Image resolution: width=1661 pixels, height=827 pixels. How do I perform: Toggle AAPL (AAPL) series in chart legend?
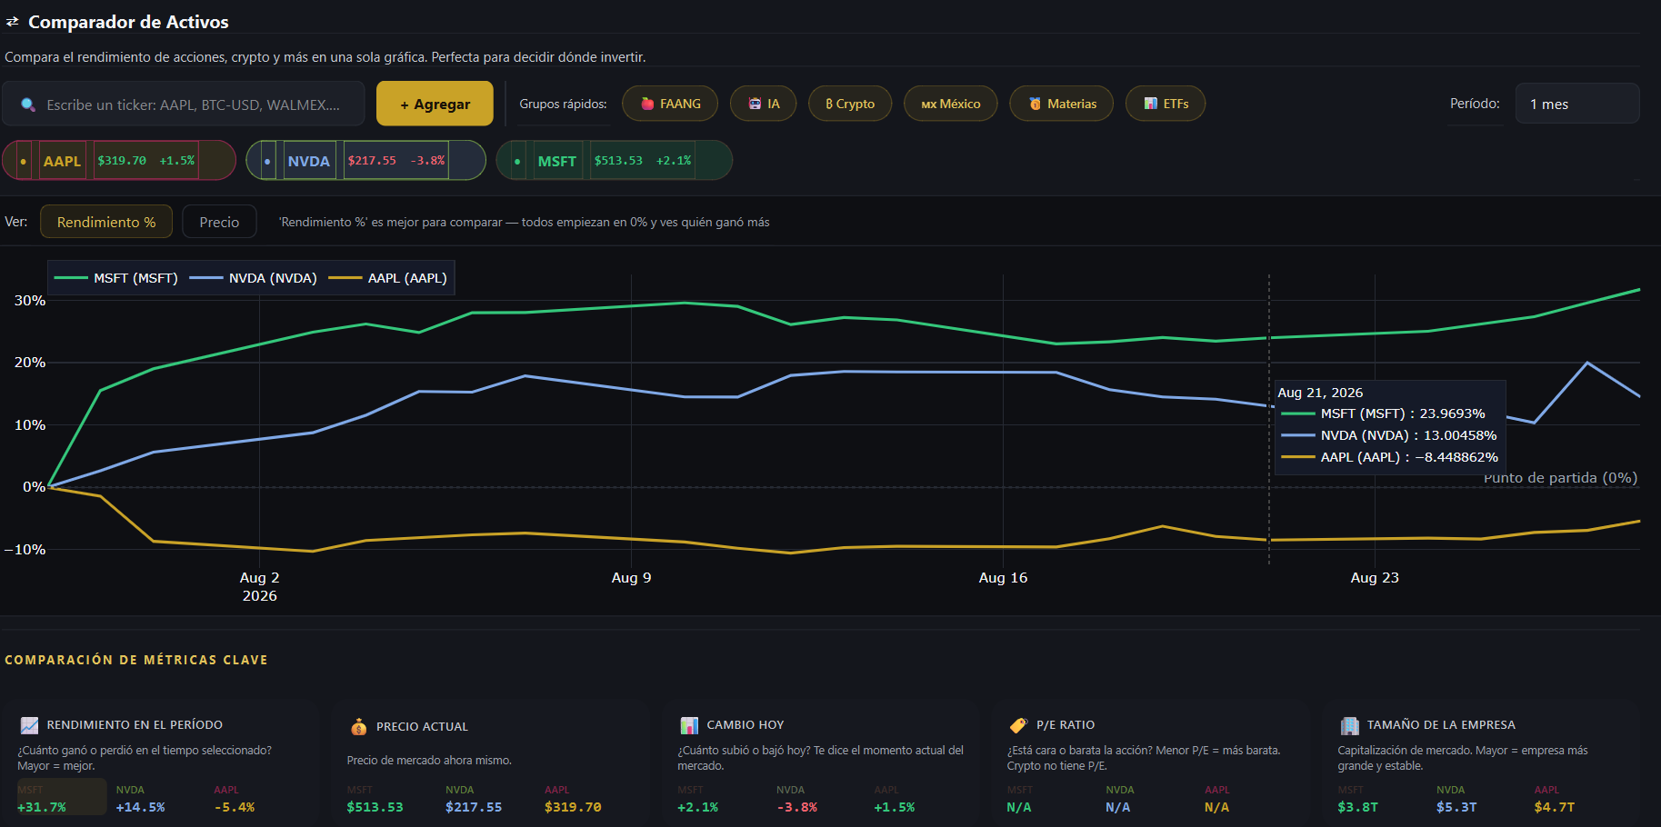[388, 278]
